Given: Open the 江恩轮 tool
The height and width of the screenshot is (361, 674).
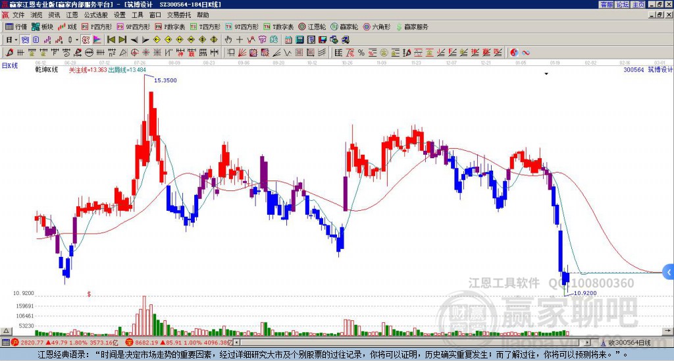Looking at the screenshot, I should tap(312, 26).
